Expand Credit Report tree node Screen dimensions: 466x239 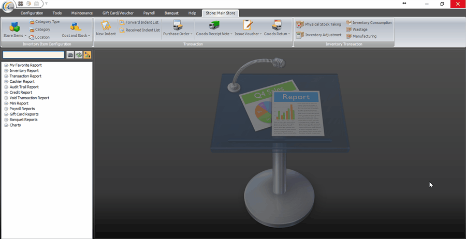pos(6,92)
